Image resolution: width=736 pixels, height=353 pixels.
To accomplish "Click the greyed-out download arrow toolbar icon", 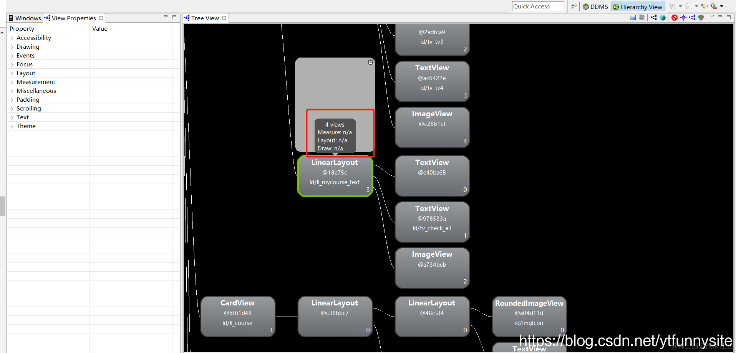I will pos(672,7).
